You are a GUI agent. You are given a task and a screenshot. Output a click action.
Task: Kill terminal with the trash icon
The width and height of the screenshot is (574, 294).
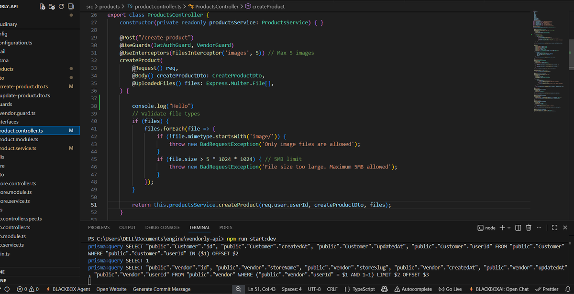(x=529, y=228)
